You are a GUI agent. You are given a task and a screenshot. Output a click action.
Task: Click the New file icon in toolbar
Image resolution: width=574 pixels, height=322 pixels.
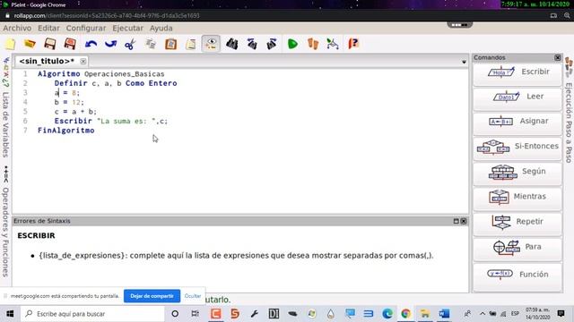pos(10,44)
